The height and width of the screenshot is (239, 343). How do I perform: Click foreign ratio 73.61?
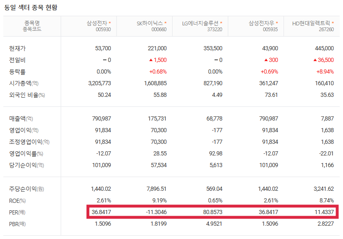click(271, 95)
